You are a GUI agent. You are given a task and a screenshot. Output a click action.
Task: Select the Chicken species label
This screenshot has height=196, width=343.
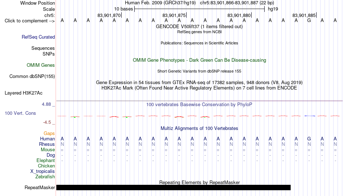tap(46, 166)
